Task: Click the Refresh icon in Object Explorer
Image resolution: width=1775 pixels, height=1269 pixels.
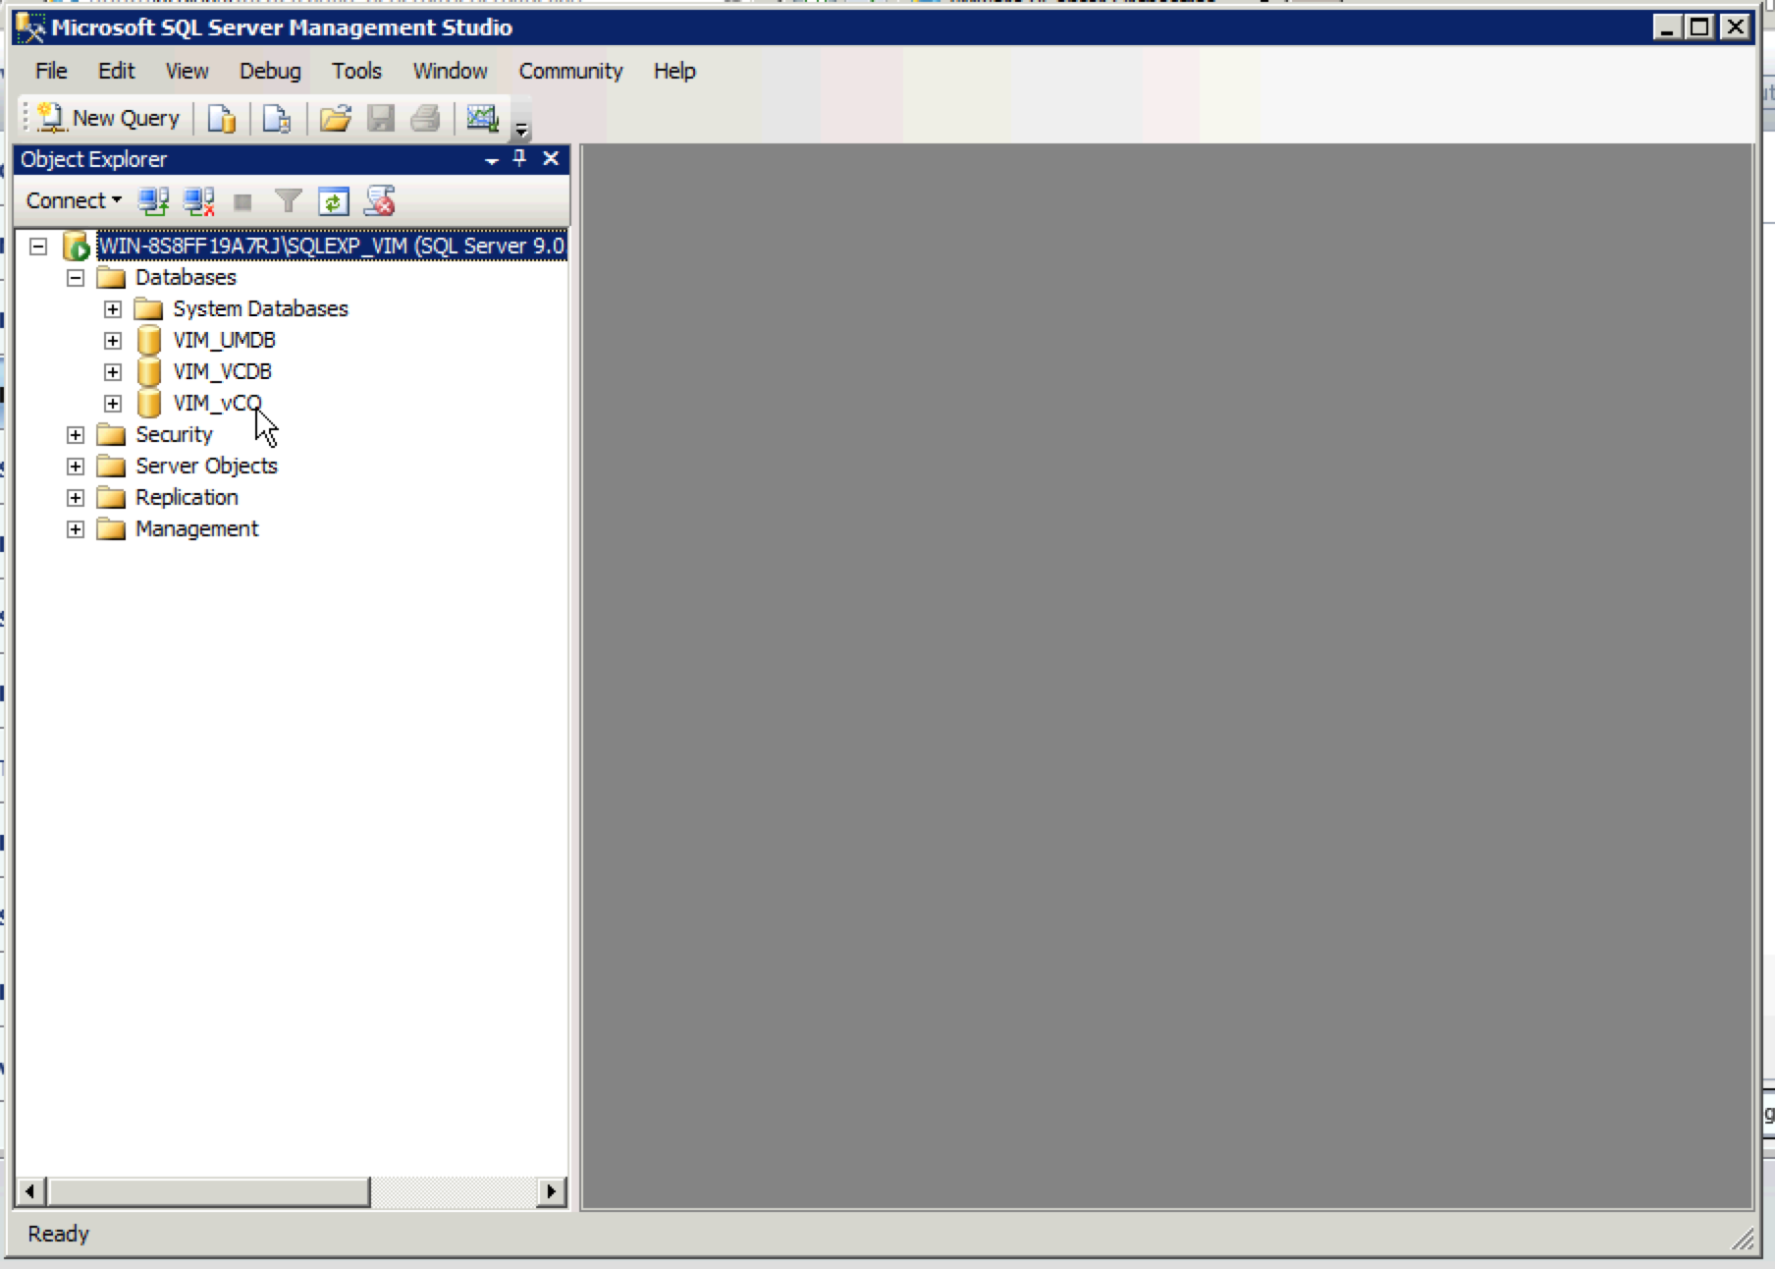Action: tap(334, 201)
